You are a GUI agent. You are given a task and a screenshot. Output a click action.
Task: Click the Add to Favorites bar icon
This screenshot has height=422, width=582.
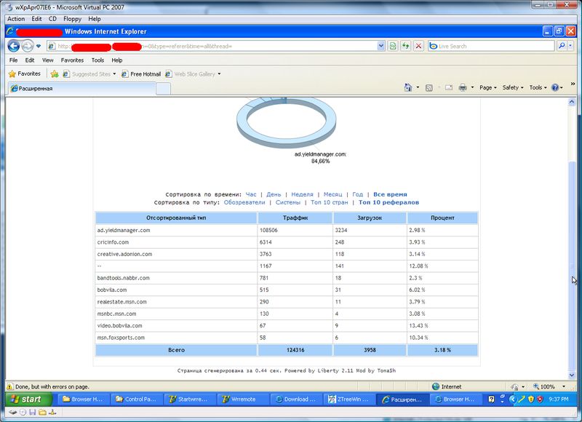[55, 74]
